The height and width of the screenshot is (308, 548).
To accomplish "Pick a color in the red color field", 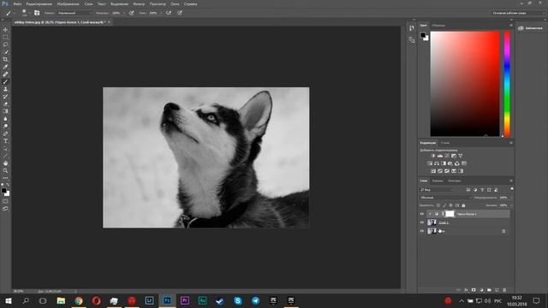I will point(465,84).
